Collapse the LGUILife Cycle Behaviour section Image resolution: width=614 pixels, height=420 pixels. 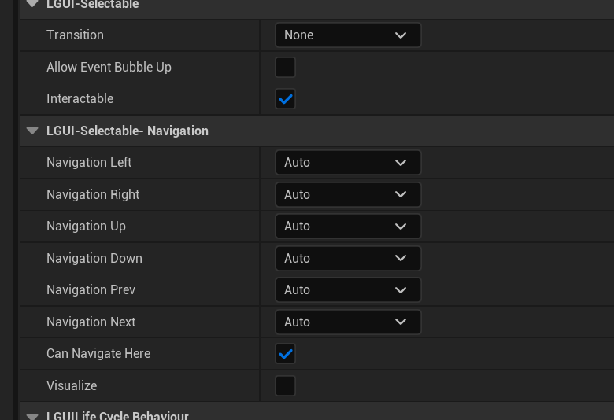32,415
